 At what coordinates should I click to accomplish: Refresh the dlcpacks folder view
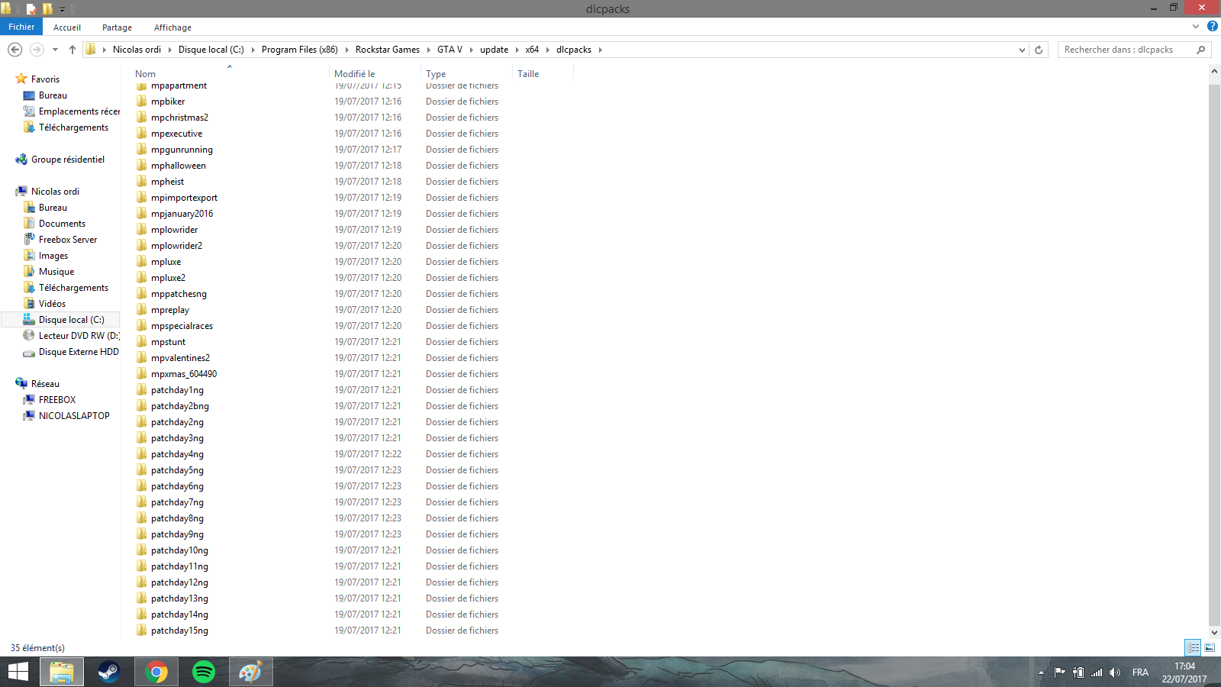(x=1039, y=50)
